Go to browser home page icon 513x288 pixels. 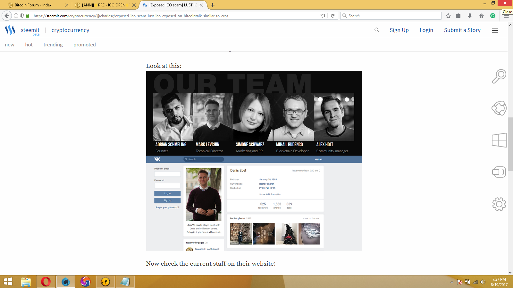[481, 16]
